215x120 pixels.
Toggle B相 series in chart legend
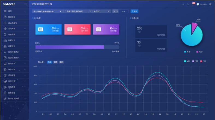pos(195,61)
